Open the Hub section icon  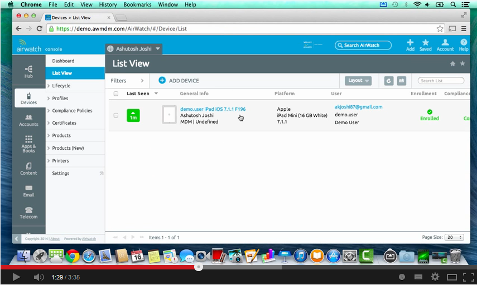pos(28,72)
